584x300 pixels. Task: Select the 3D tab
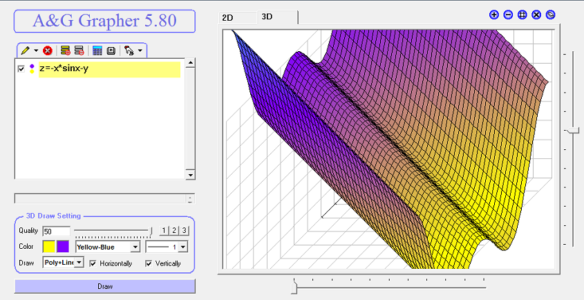pyautogui.click(x=267, y=17)
